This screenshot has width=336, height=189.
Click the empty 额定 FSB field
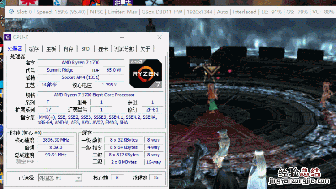[56, 162]
